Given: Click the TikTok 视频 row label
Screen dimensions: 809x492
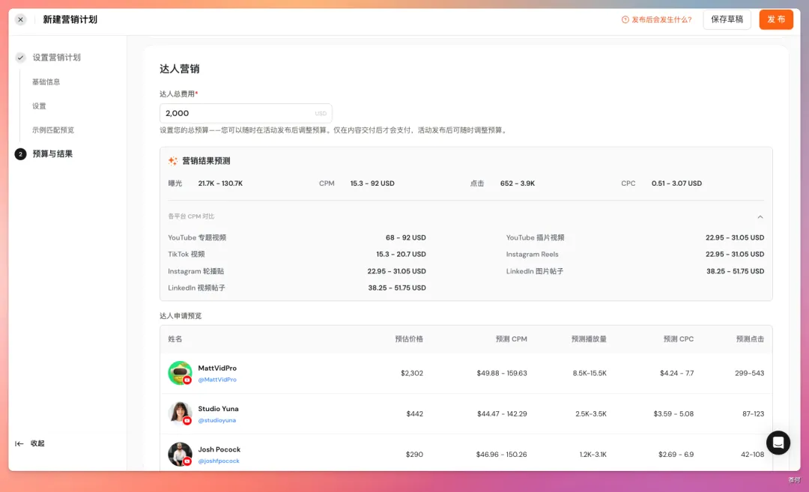Looking at the screenshot, I should point(187,255).
